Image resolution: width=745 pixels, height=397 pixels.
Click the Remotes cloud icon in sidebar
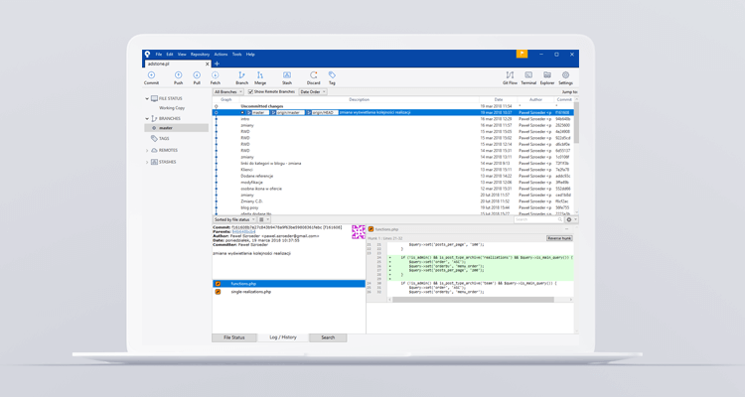pos(154,150)
